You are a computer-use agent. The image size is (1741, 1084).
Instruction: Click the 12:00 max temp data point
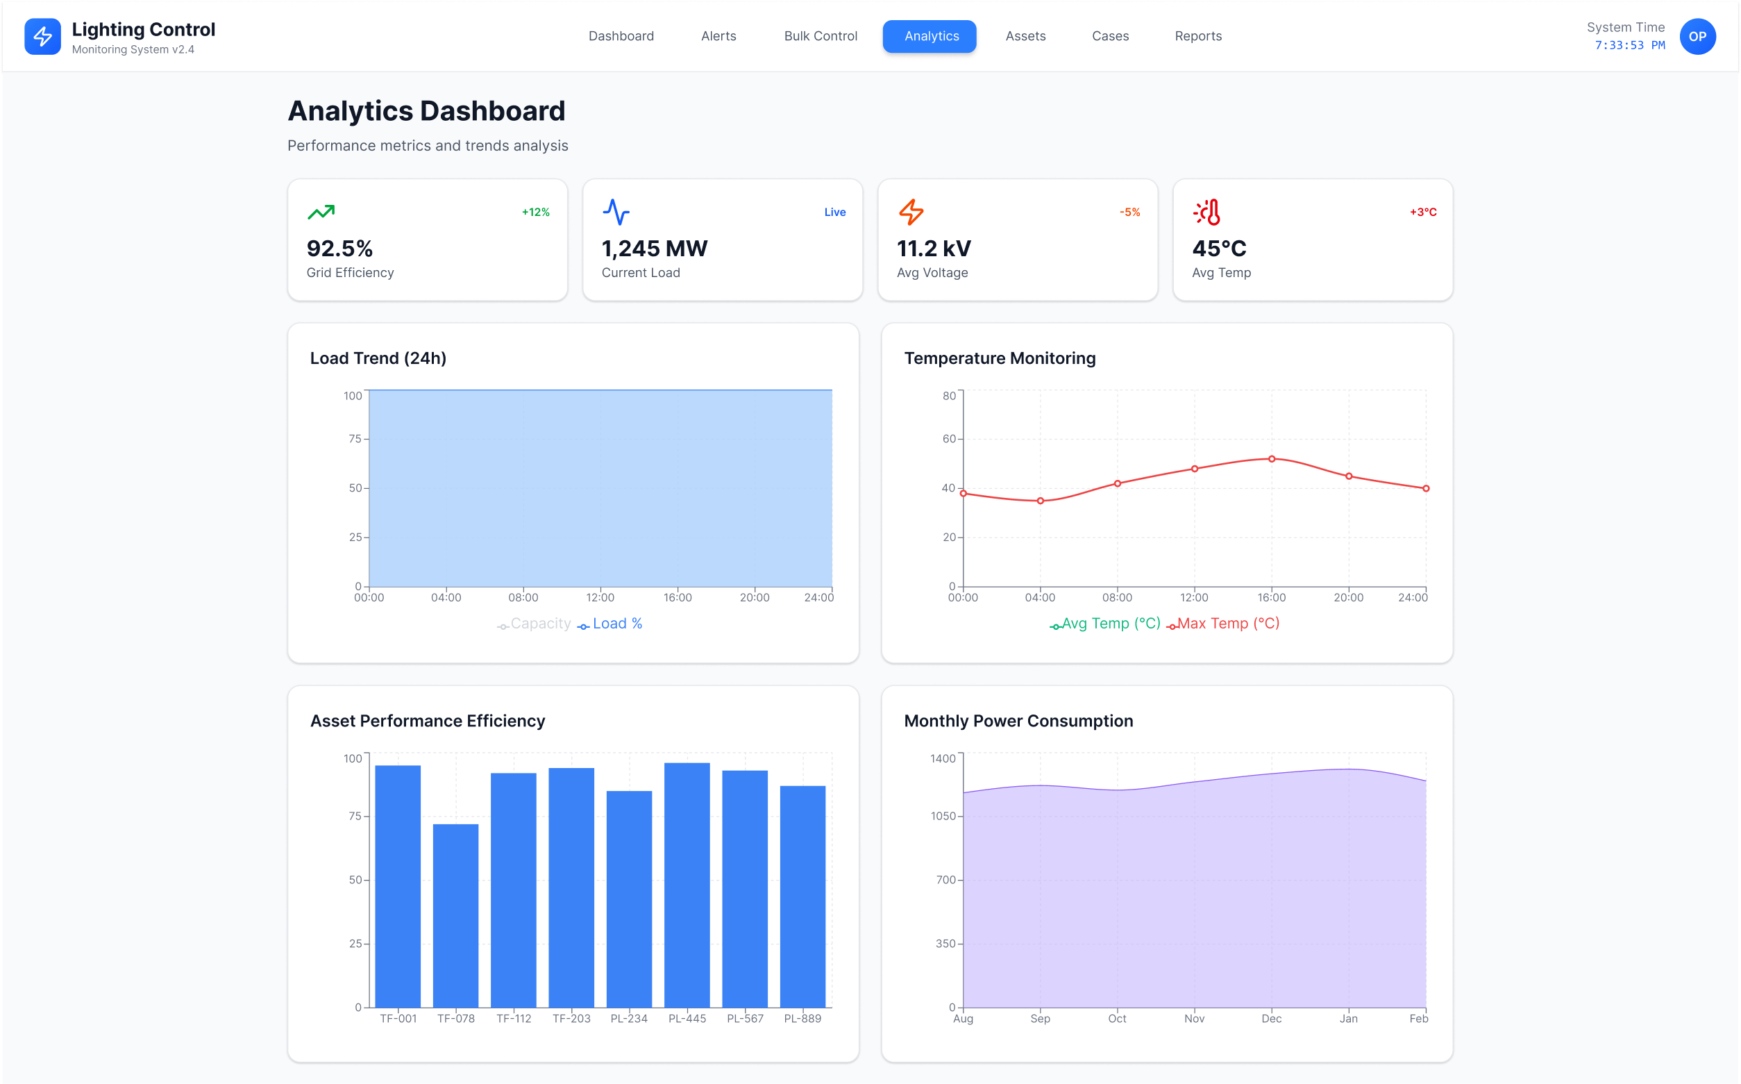[1195, 469]
